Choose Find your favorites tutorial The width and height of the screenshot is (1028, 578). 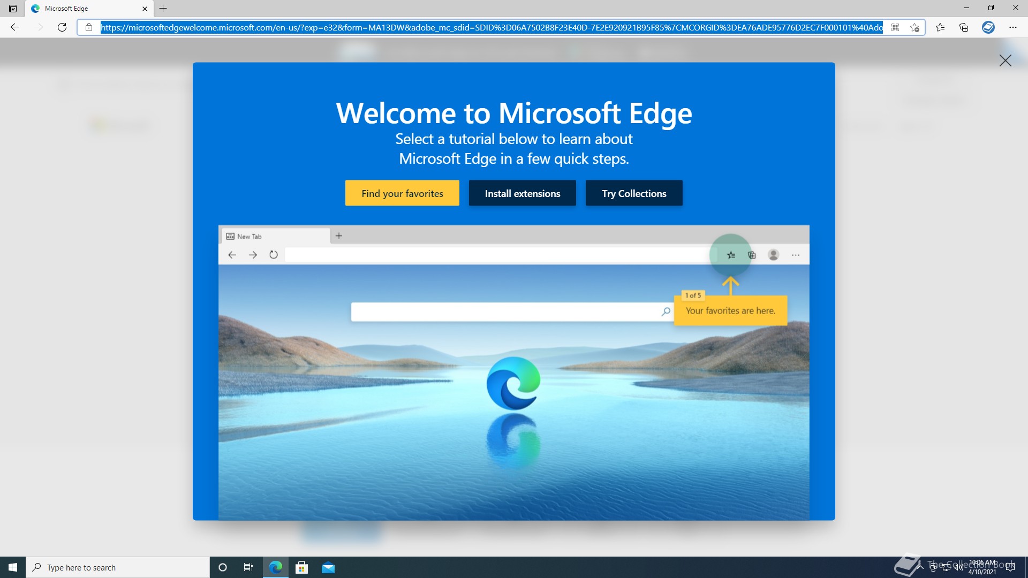(x=402, y=193)
